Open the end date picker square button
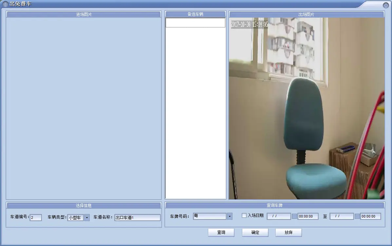This screenshot has width=392, height=246. [357, 216]
